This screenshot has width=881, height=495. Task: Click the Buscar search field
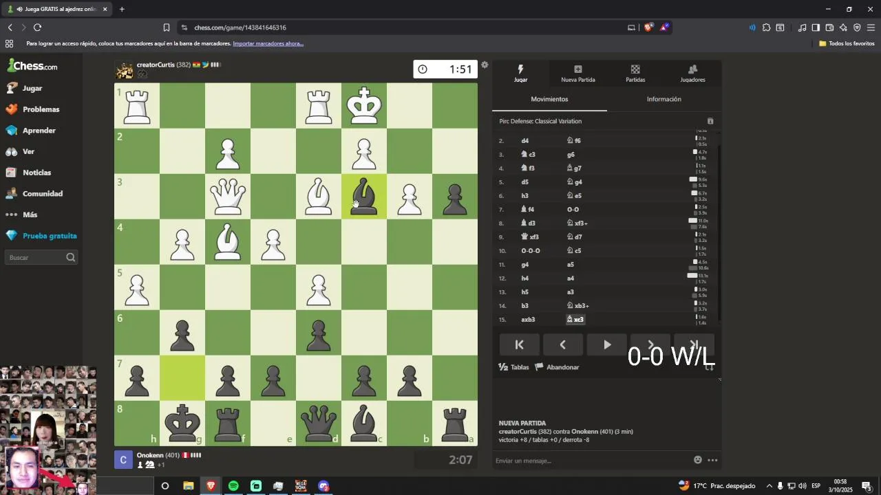pyautogui.click(x=41, y=257)
